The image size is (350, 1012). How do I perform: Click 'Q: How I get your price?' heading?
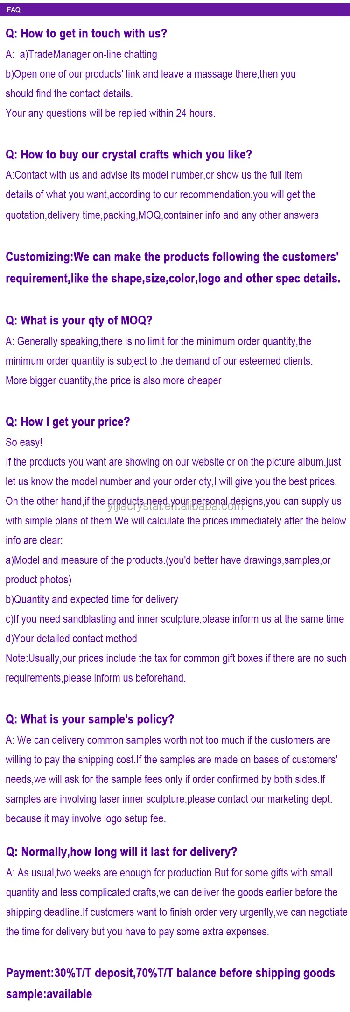tap(68, 422)
